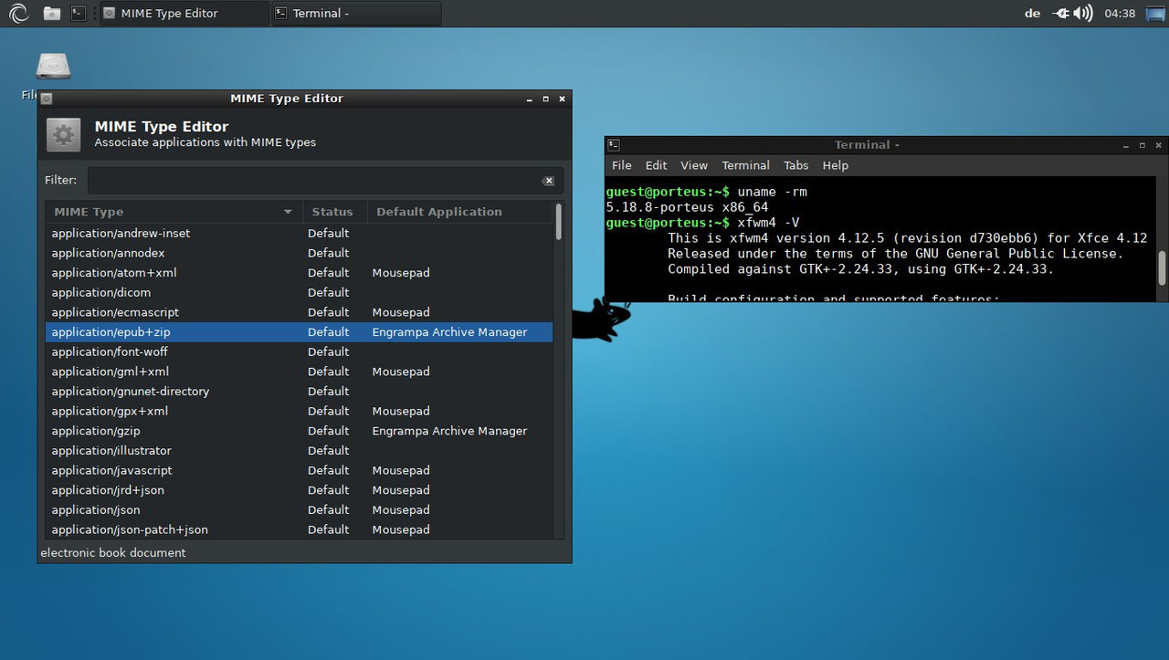
Task: Click the '5.18.8-porteus x86_64' output line
Action: click(x=688, y=207)
